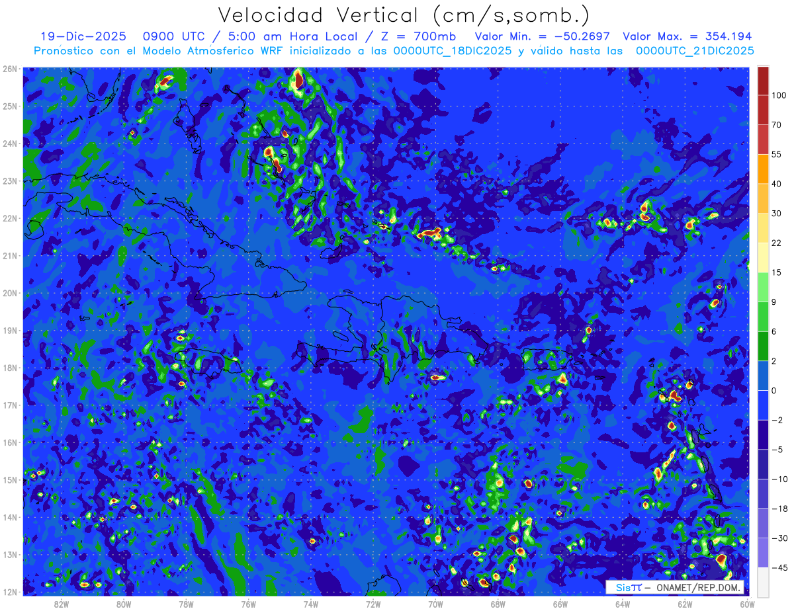The image size is (794, 613).
Task: Click '5:00 am Hora Local' text
Action: (x=292, y=36)
